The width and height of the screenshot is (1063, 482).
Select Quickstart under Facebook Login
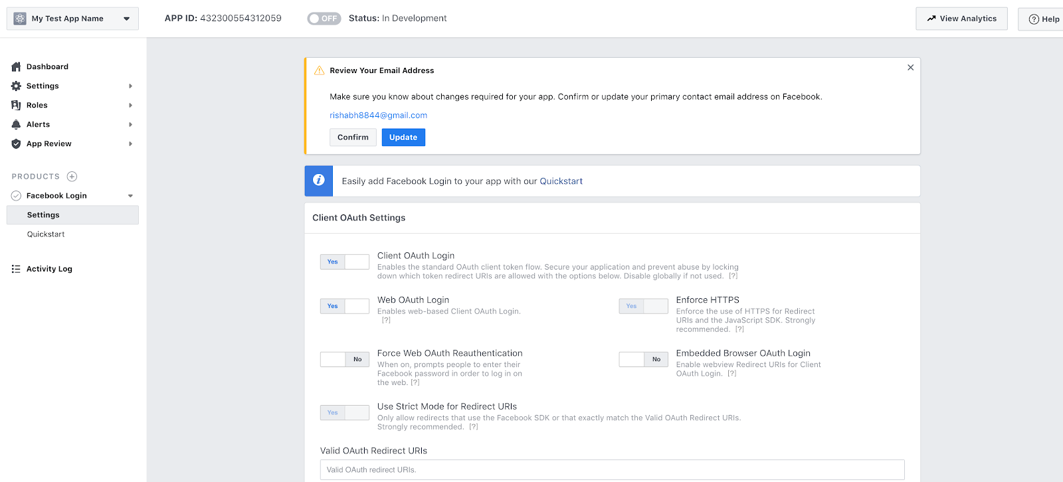(x=46, y=234)
